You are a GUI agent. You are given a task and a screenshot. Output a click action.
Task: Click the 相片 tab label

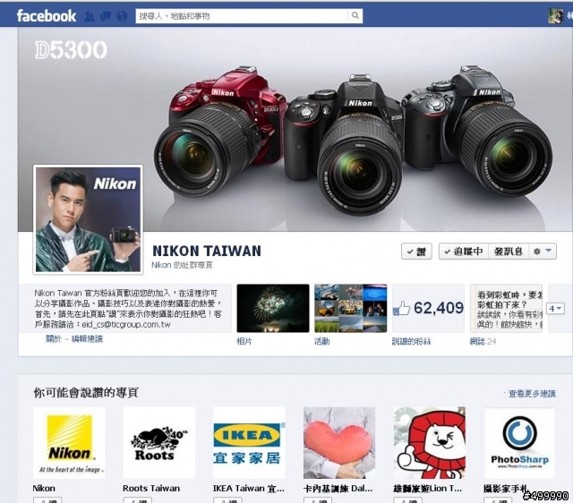tap(244, 342)
